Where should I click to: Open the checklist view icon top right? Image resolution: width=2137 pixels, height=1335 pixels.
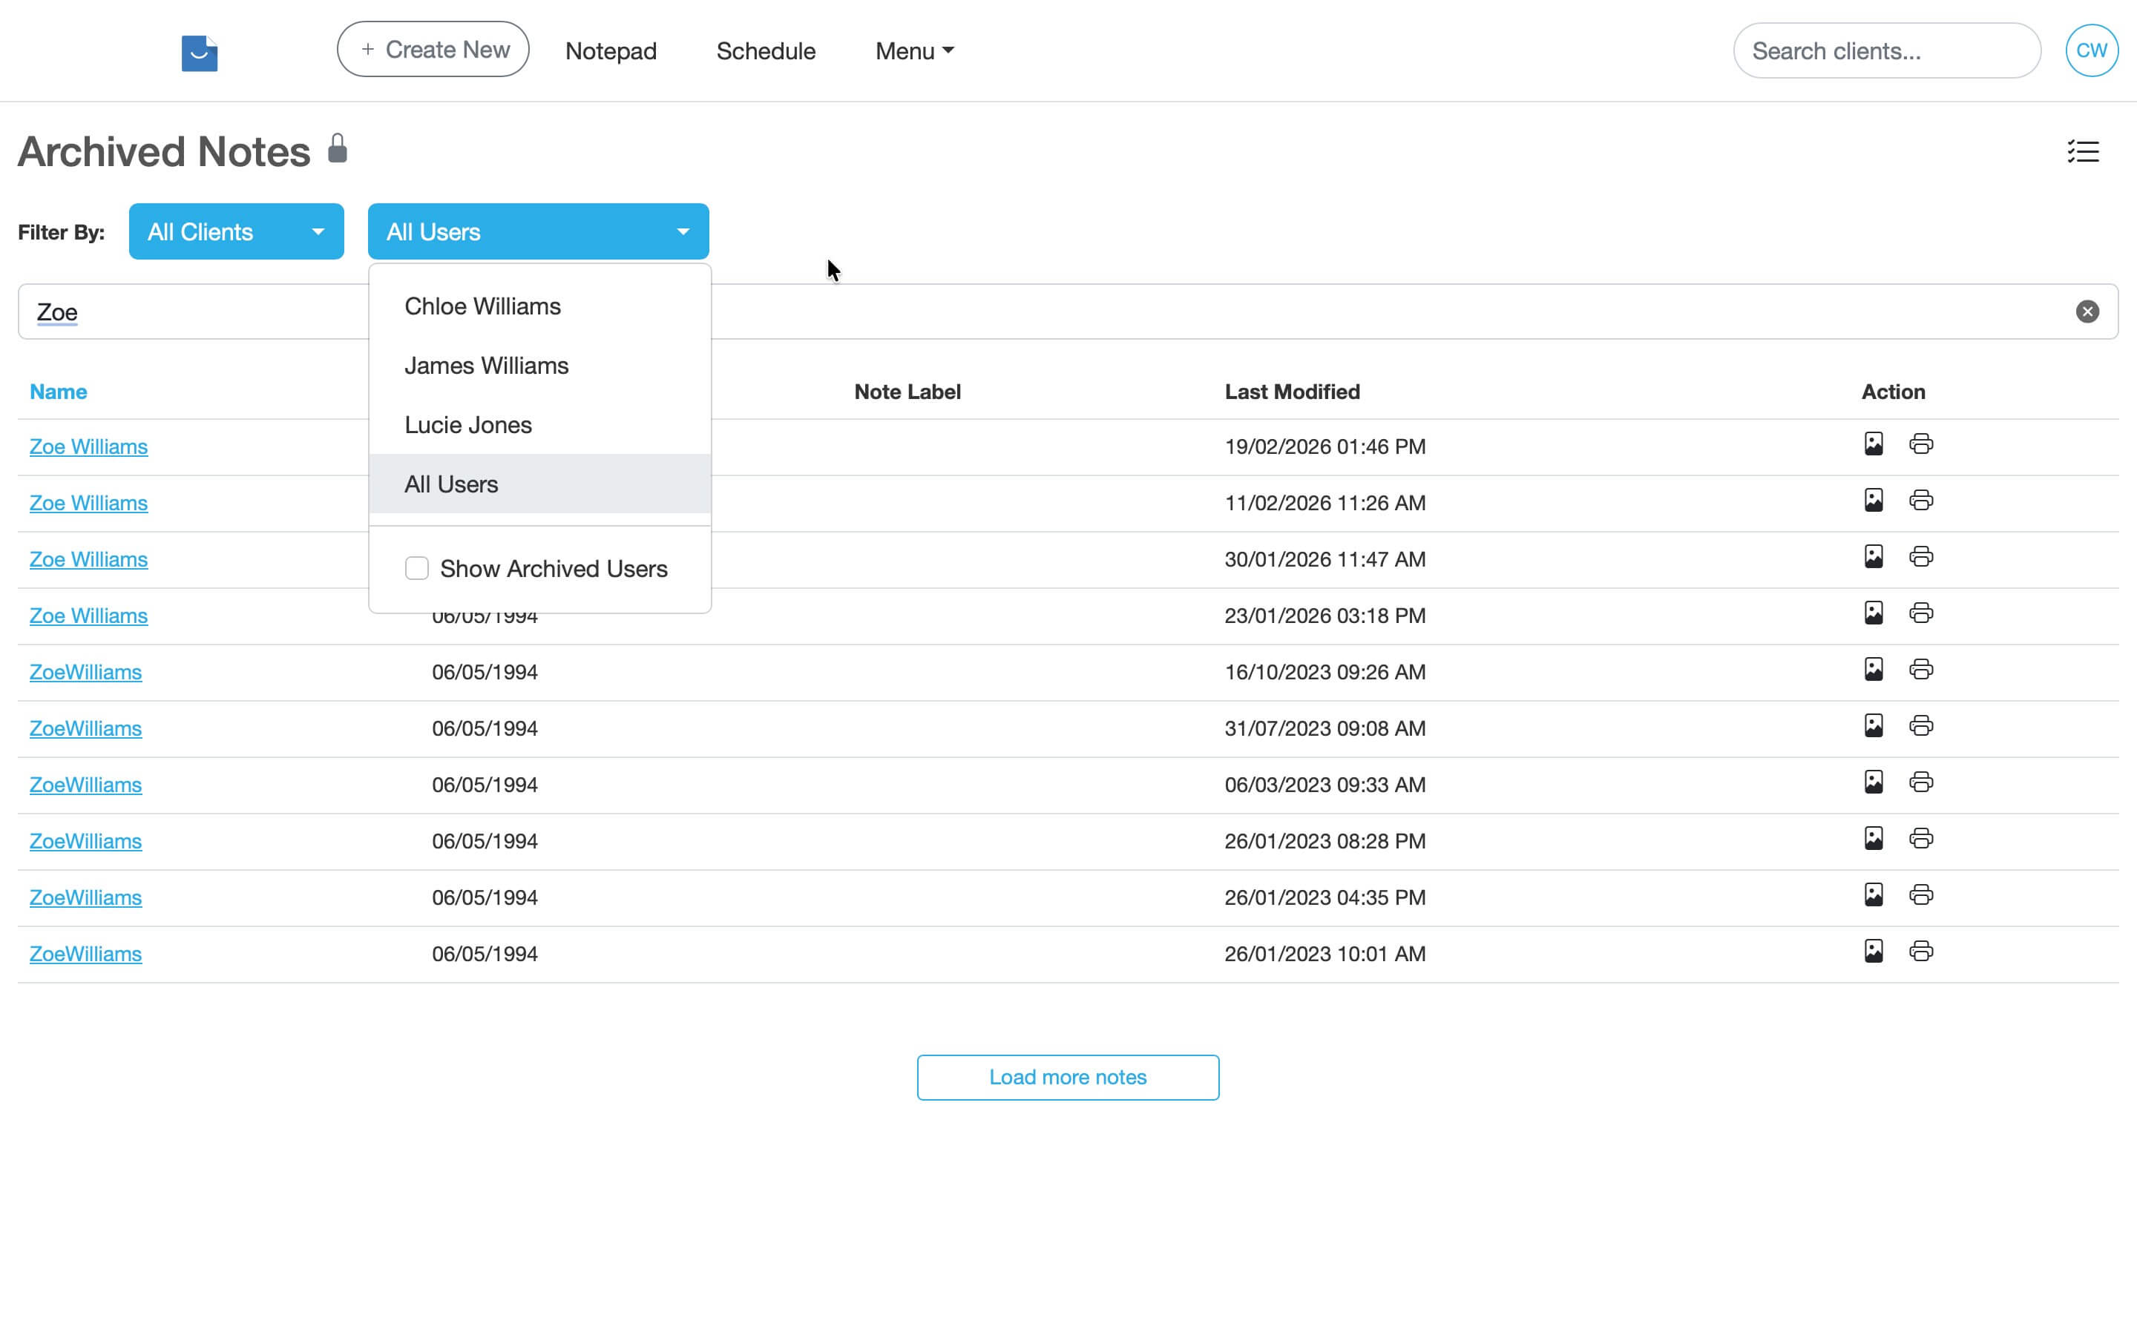click(2083, 151)
